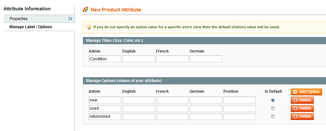Viewport: 326px width, 131px height.
Task: Click the English field for 'used' option
Action: click(x=138, y=108)
